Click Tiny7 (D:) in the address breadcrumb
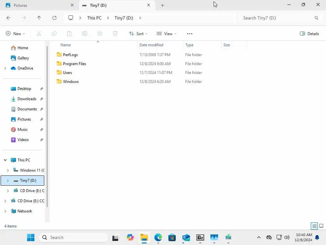The height and width of the screenshot is (245, 326). pyautogui.click(x=124, y=18)
